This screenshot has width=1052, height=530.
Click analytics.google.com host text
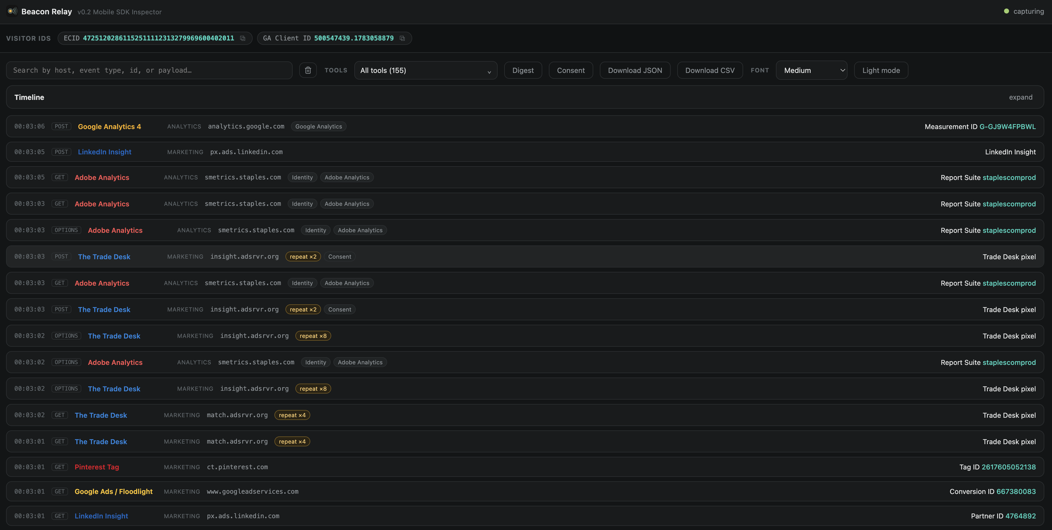pos(246,127)
